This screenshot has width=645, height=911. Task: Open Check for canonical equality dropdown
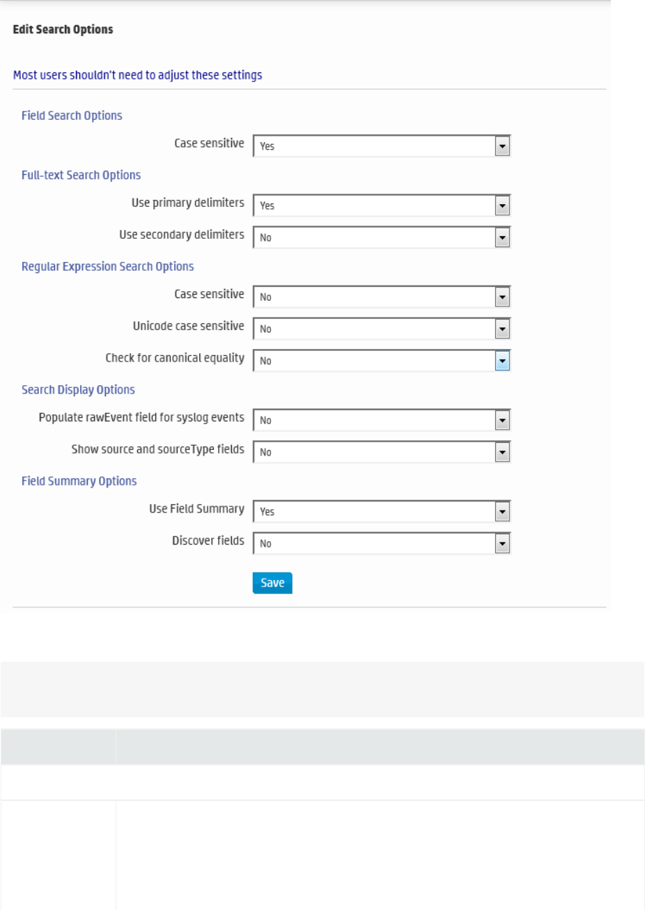(x=382, y=361)
